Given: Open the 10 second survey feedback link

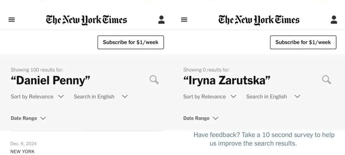Looking at the screenshot, I should click(264, 139).
